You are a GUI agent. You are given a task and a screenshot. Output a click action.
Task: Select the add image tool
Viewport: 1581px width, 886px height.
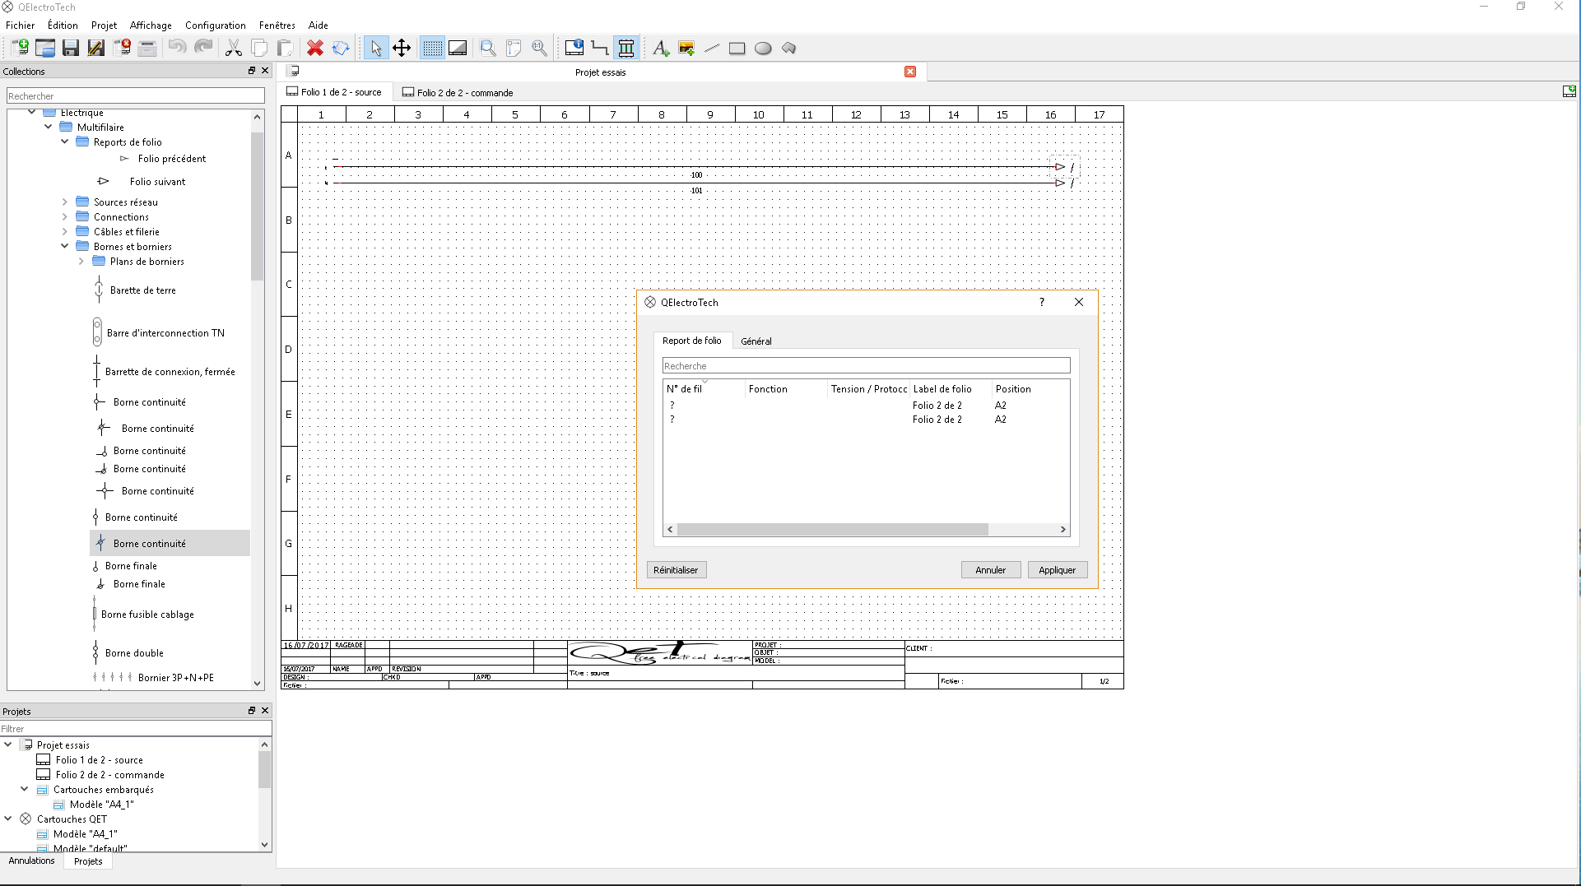point(686,49)
